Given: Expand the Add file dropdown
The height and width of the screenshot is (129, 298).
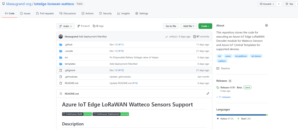Looking at the screenshot, I should [x=189, y=26].
